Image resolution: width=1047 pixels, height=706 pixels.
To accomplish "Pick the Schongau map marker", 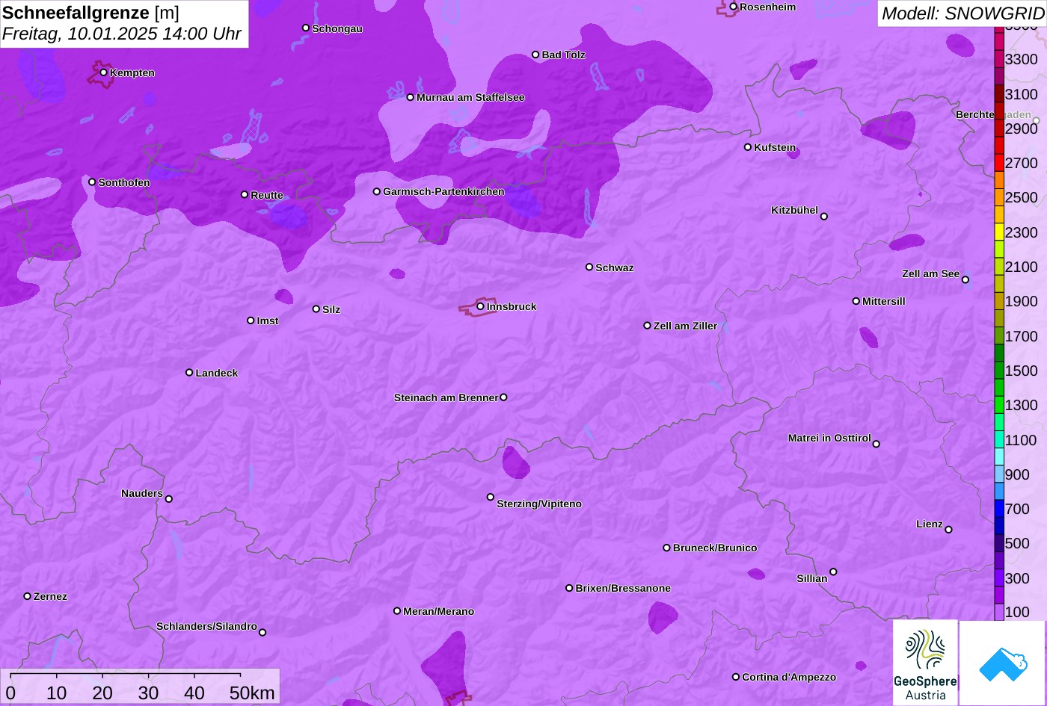I will (306, 28).
